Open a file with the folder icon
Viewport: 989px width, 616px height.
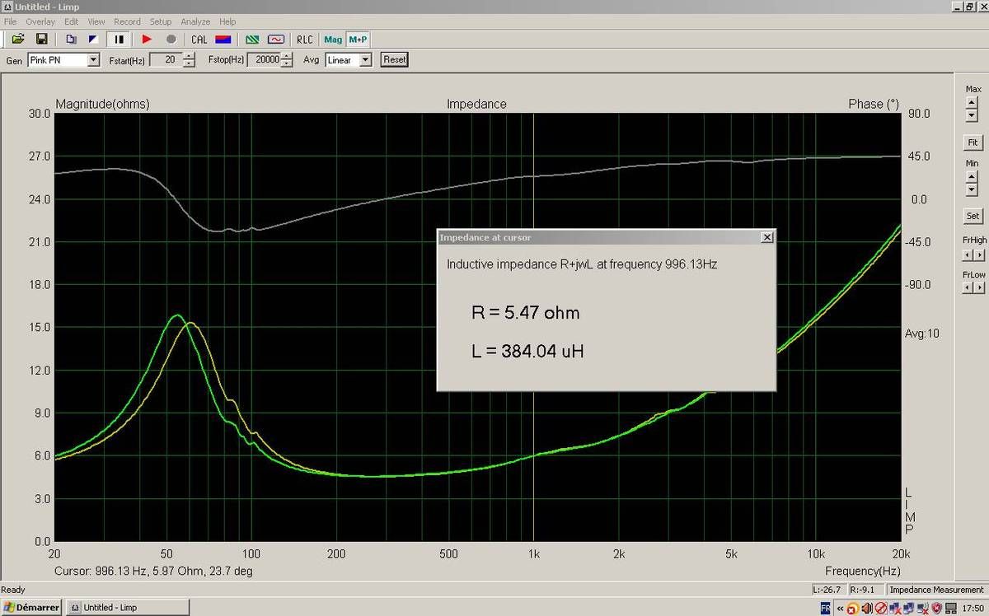[18, 39]
